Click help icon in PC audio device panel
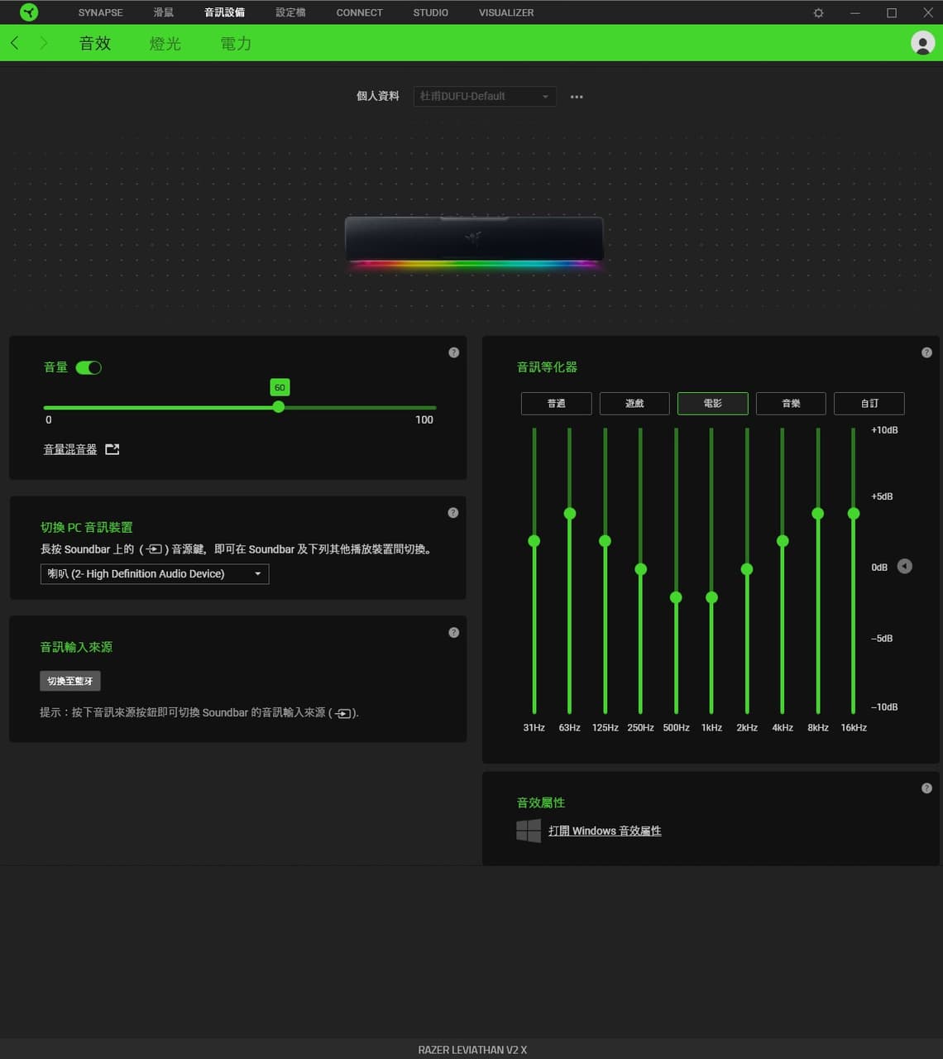This screenshot has height=1059, width=943. (453, 513)
